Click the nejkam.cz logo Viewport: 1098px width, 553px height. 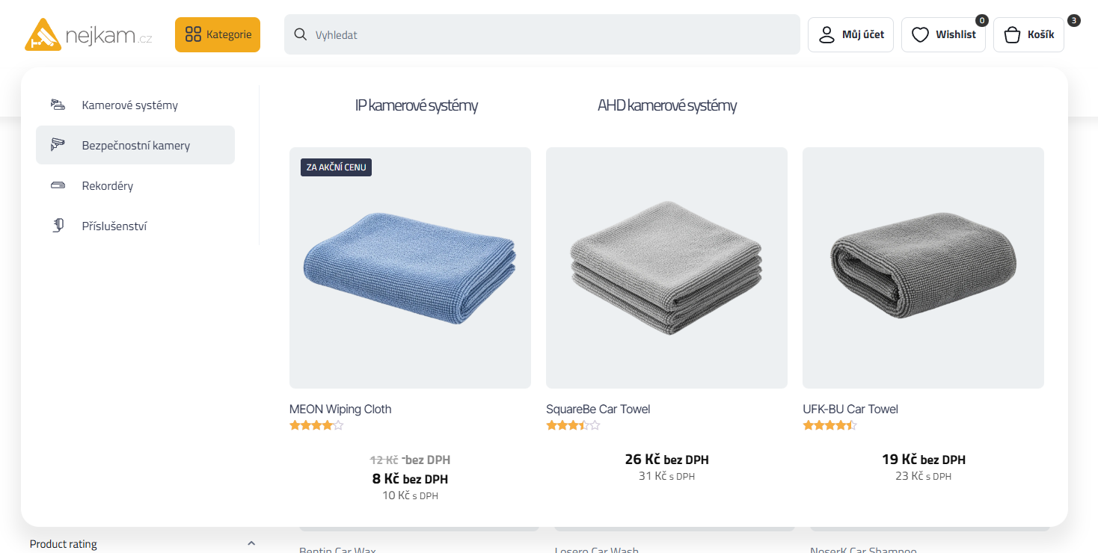click(x=88, y=35)
